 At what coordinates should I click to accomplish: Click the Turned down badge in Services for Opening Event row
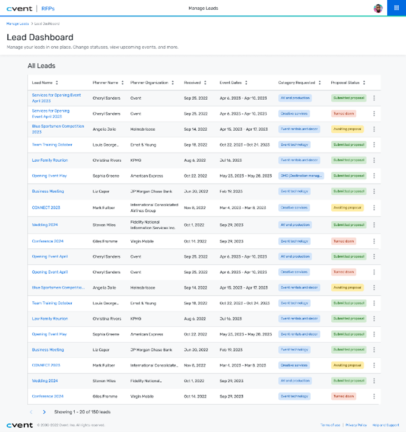coord(343,114)
